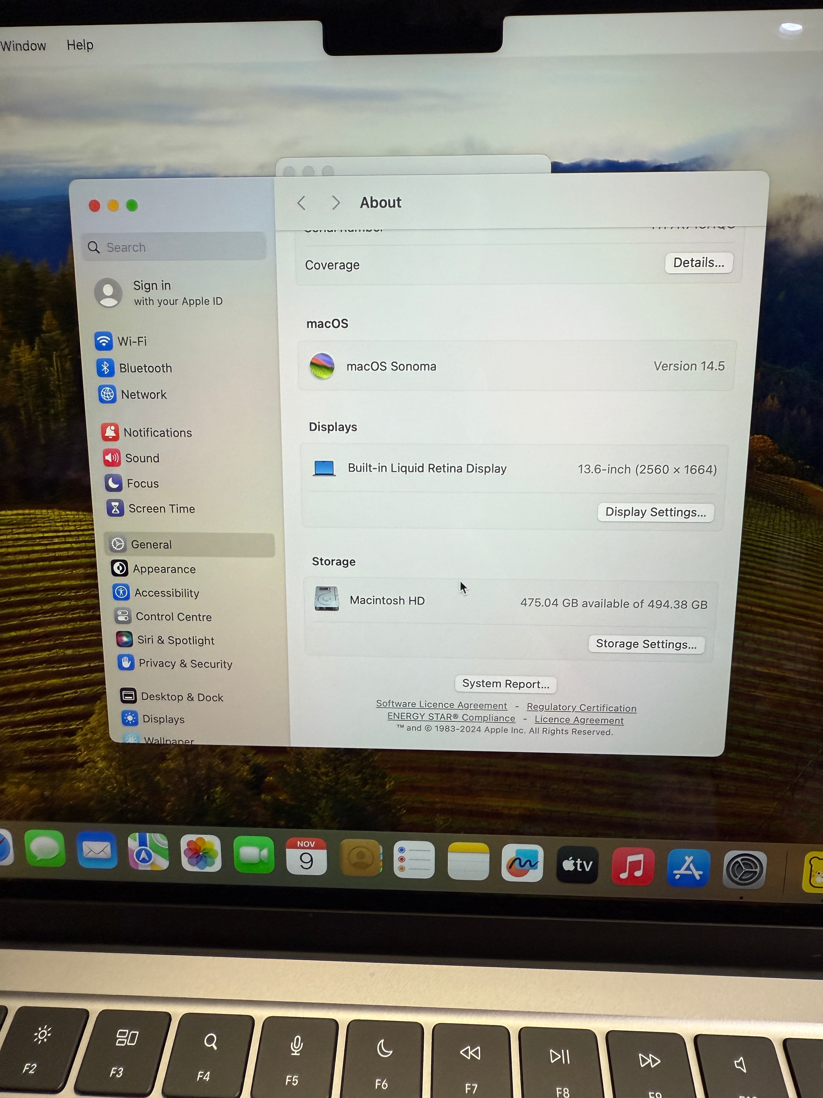The image size is (823, 1098).
Task: Click the macOS Sonoma icon
Action: (321, 366)
